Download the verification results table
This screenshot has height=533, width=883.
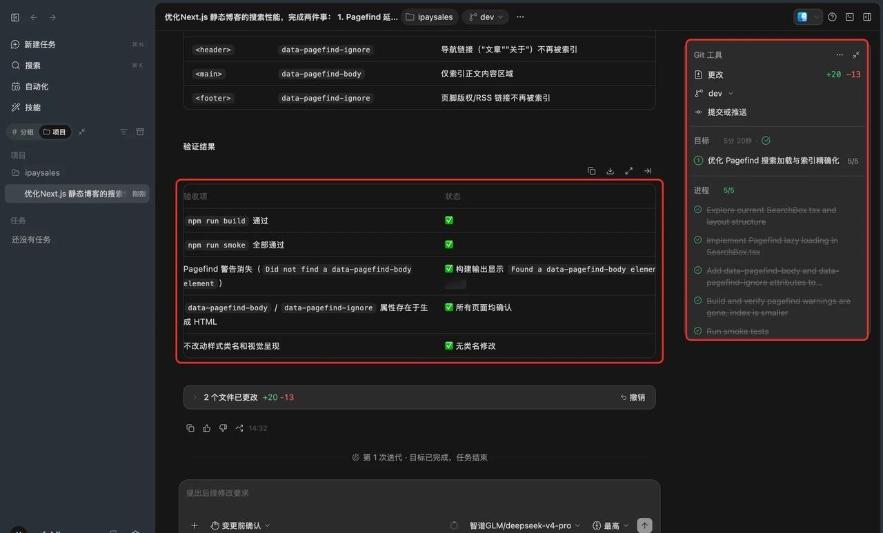point(610,171)
